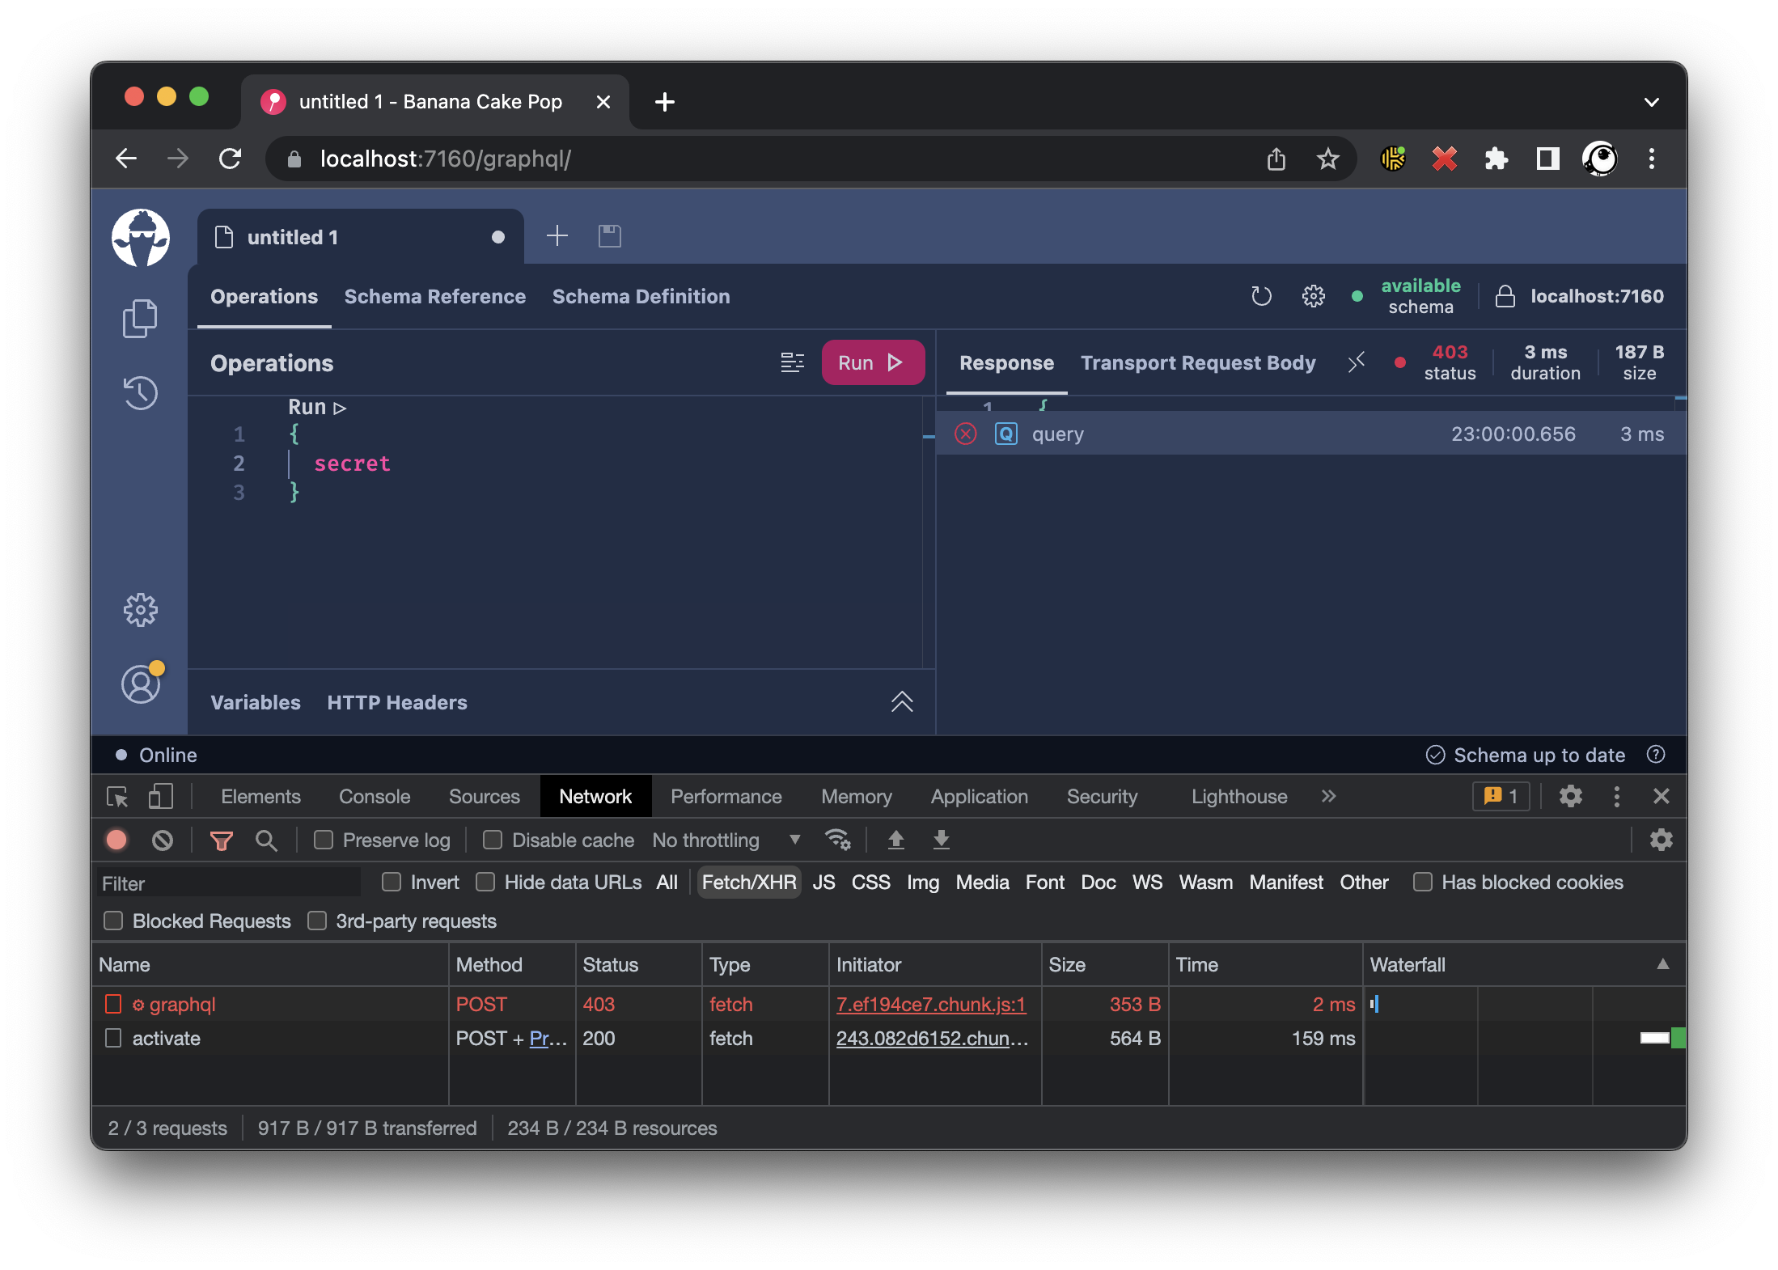Open the user account sidebar icon
The height and width of the screenshot is (1270, 1778).
(x=141, y=684)
